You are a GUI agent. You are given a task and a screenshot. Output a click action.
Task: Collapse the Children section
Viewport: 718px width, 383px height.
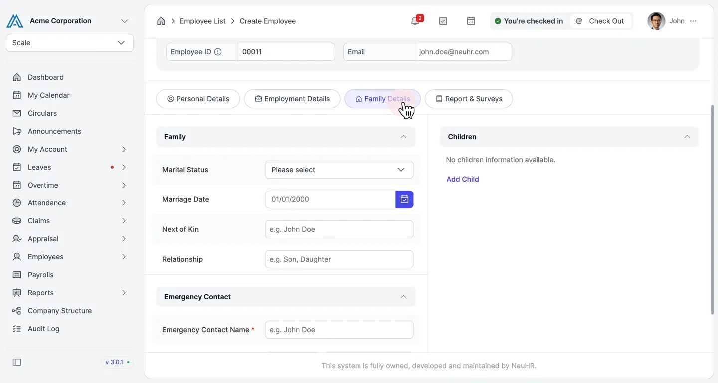[687, 137]
